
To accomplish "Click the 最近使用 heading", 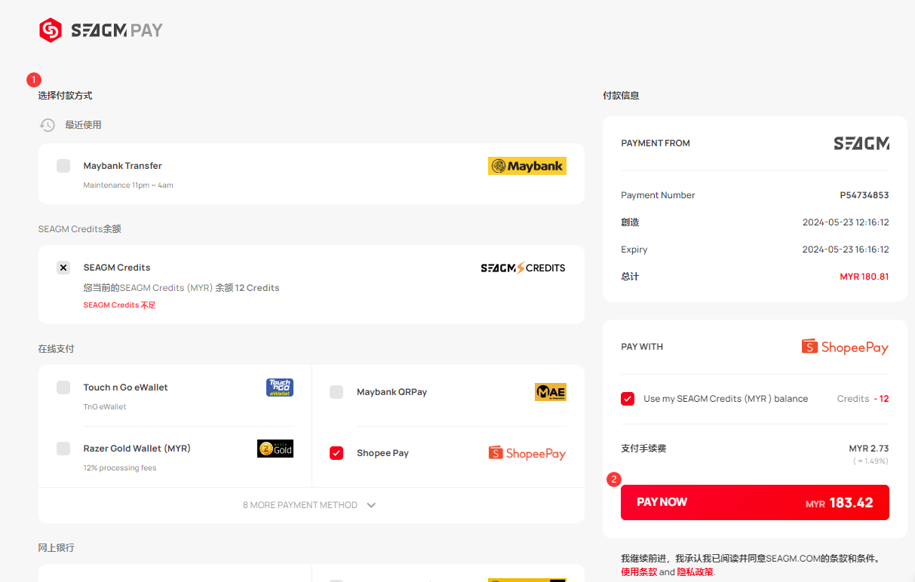I will click(x=83, y=125).
